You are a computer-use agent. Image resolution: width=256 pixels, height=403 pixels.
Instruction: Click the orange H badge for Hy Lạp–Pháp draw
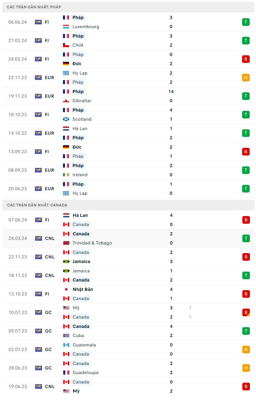pyautogui.click(x=246, y=78)
